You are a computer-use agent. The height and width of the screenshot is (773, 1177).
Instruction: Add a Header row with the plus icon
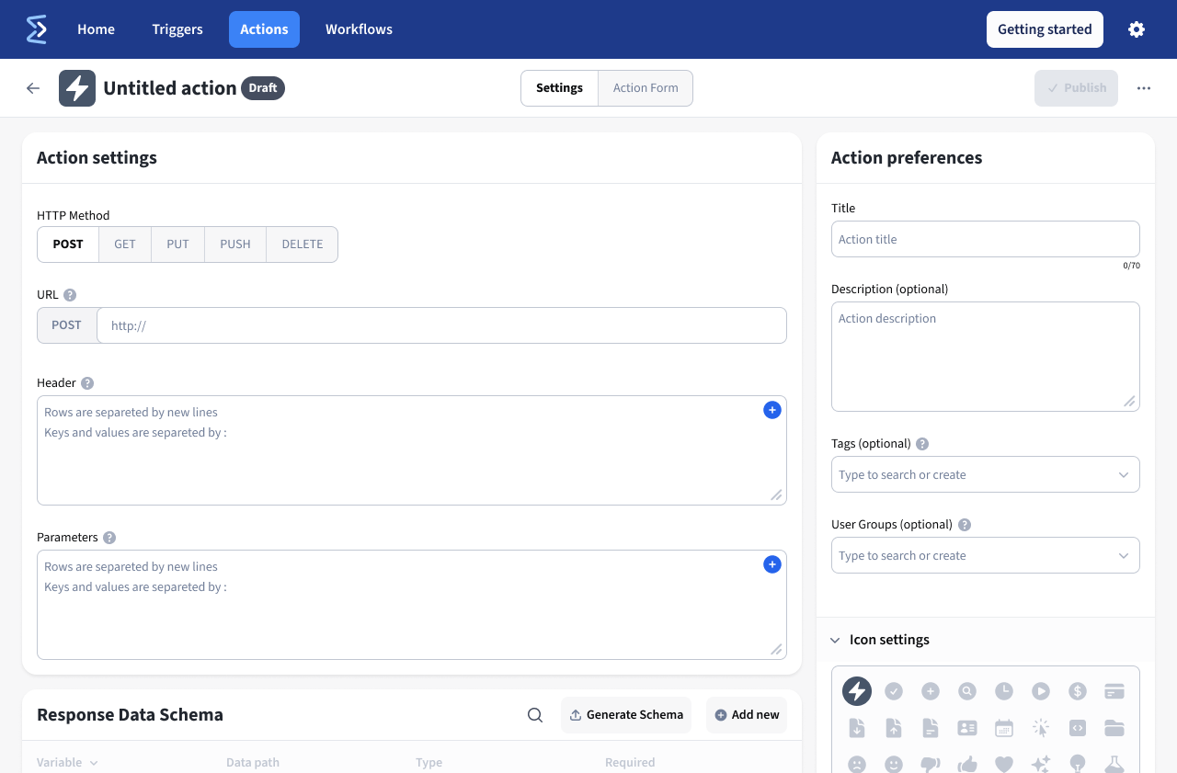772,410
